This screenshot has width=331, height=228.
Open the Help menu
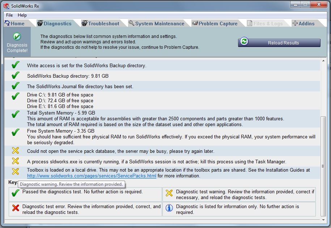[x=22, y=15]
